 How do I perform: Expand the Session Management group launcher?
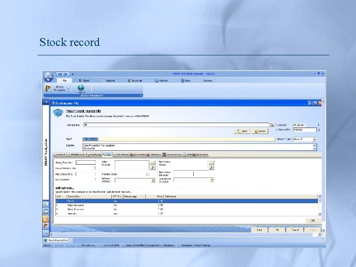(141, 95)
